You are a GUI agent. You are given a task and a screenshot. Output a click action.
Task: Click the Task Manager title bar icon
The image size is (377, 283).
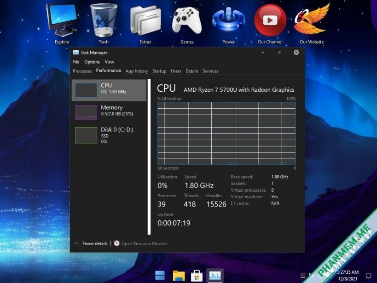point(76,53)
